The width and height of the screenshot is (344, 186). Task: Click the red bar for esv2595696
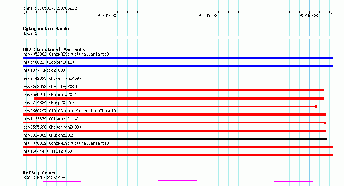[174, 131]
